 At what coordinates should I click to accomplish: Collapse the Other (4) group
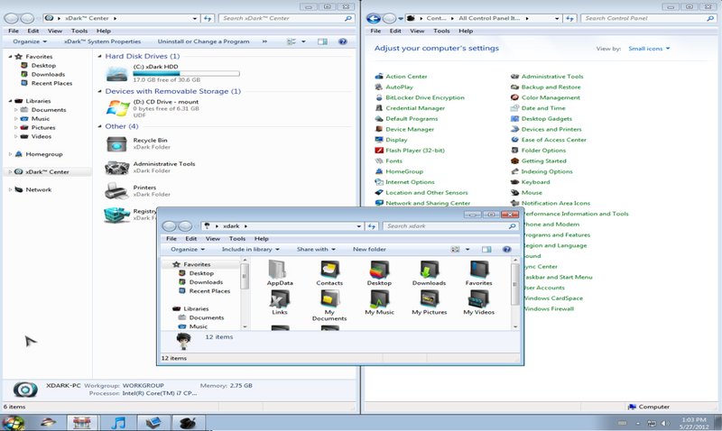(x=99, y=126)
